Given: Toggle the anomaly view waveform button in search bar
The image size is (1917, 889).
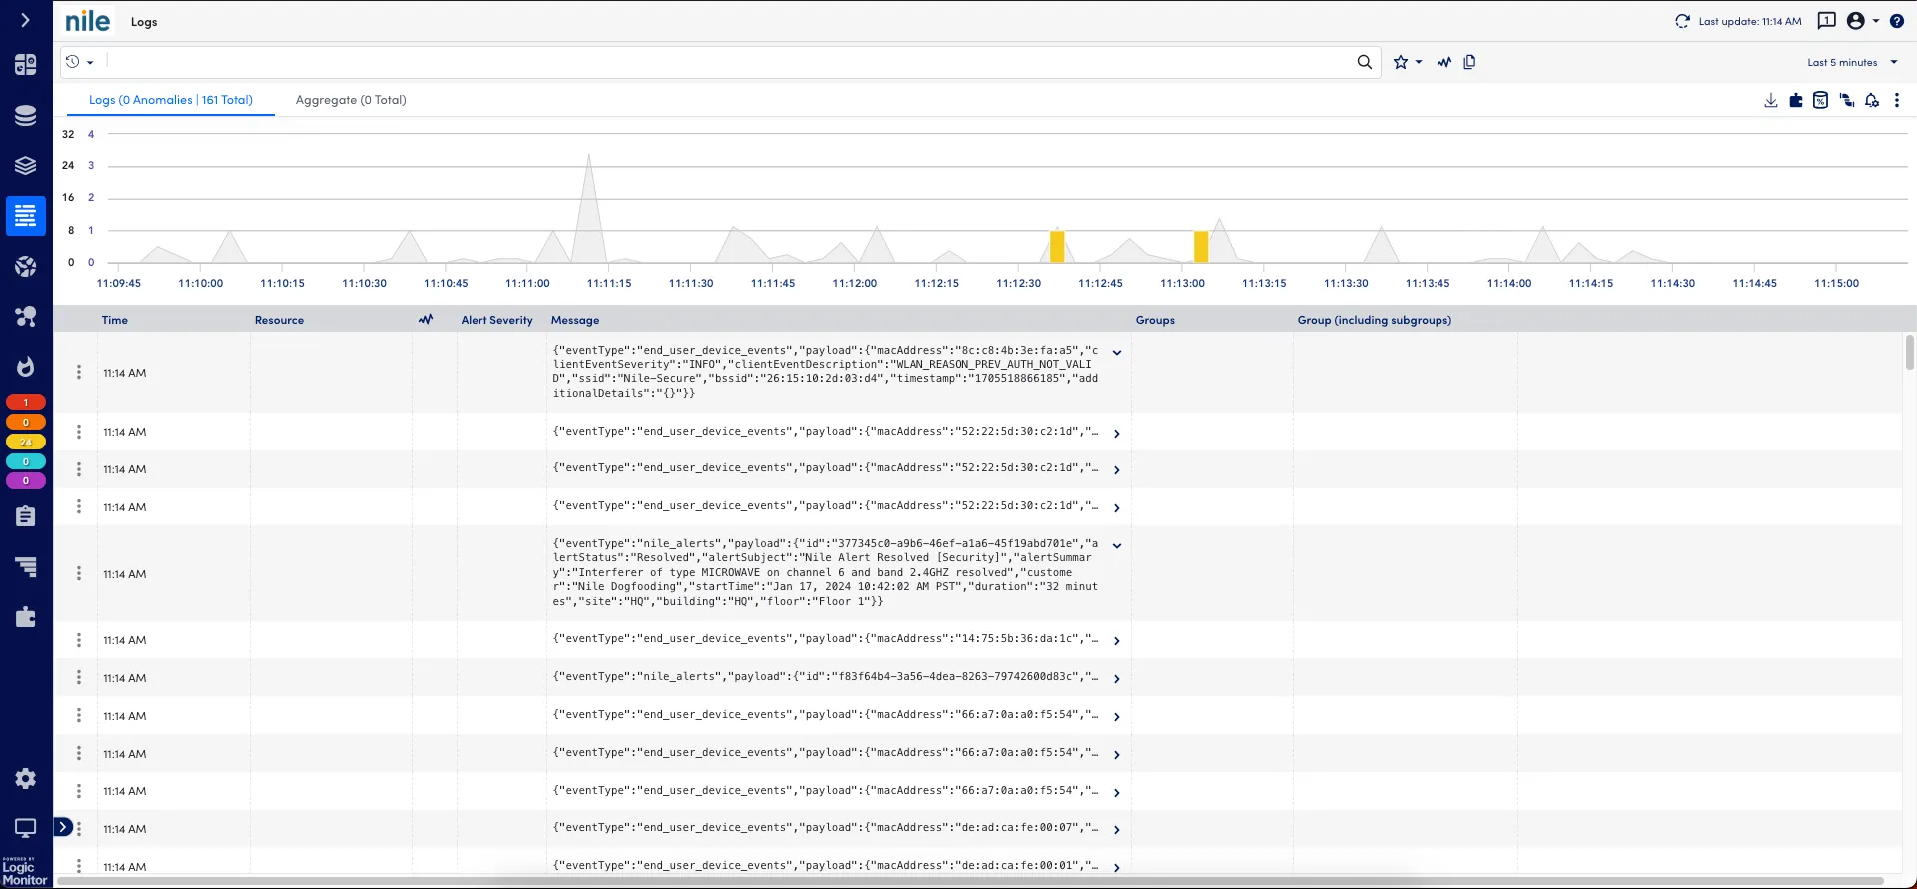Looking at the screenshot, I should [x=1444, y=62].
